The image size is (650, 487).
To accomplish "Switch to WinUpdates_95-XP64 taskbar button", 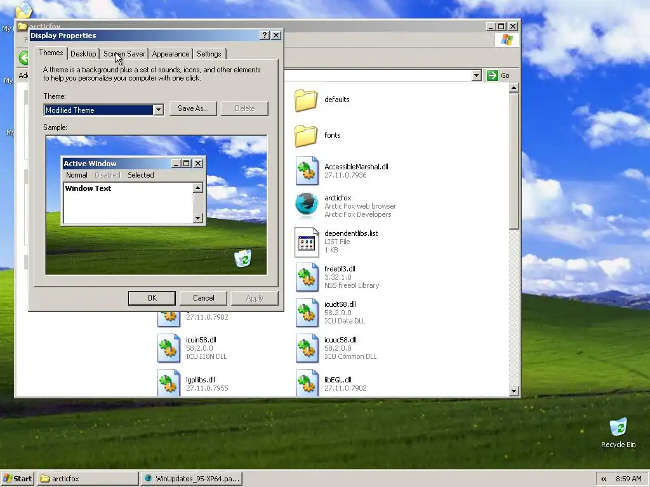I will (192, 479).
